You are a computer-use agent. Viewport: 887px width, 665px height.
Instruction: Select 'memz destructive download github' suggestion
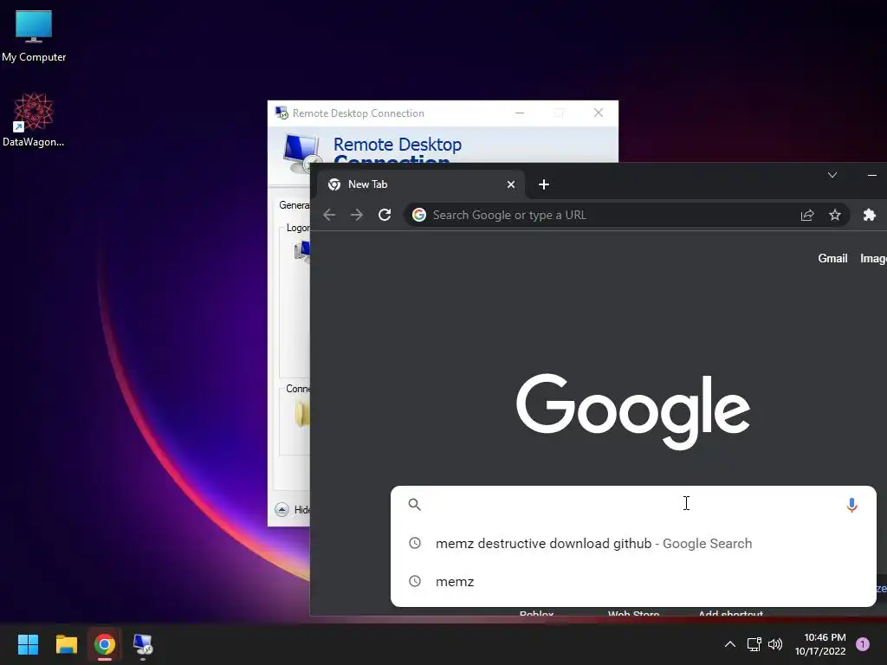[633, 544]
